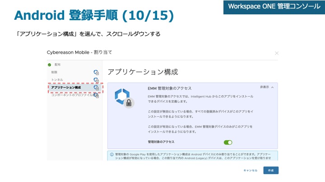Open コンポーネントのプロファイル sidebar item
This screenshot has height=182, width=325.
point(72,95)
